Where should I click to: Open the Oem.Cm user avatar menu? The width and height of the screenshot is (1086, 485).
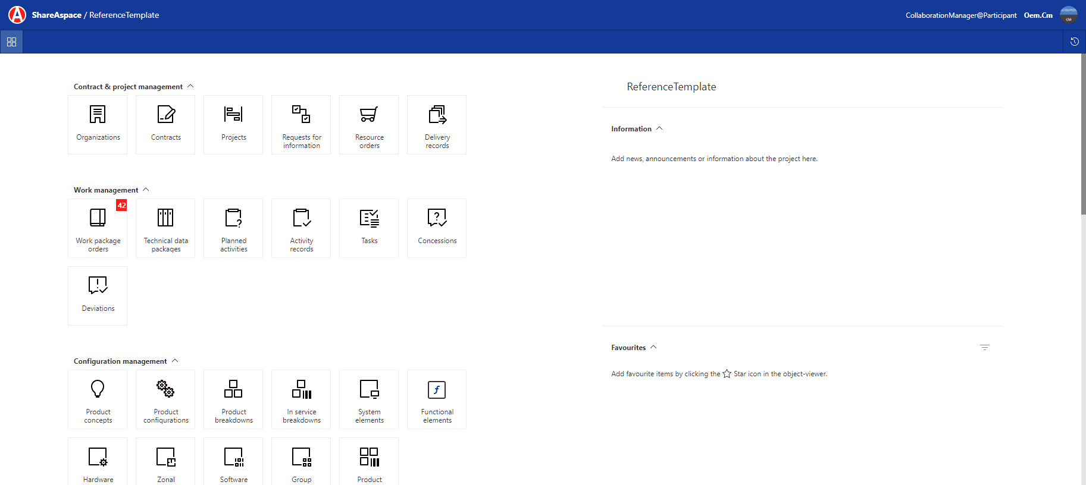click(1068, 15)
